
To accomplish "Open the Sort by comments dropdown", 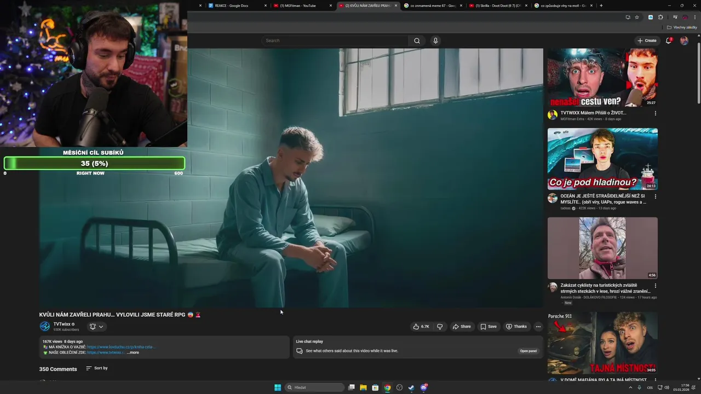I will (x=97, y=368).
